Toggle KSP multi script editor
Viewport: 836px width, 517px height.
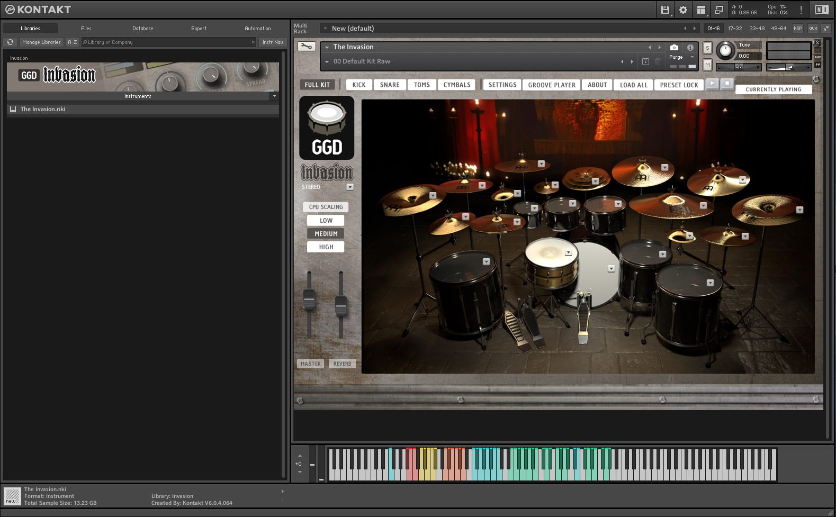point(797,28)
